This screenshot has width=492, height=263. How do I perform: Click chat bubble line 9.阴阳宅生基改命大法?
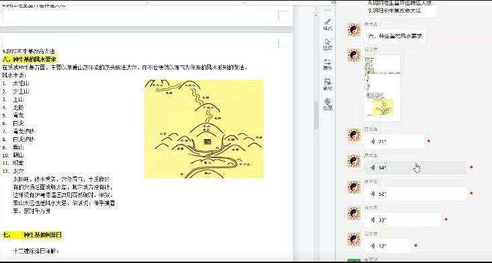tap(395, 10)
